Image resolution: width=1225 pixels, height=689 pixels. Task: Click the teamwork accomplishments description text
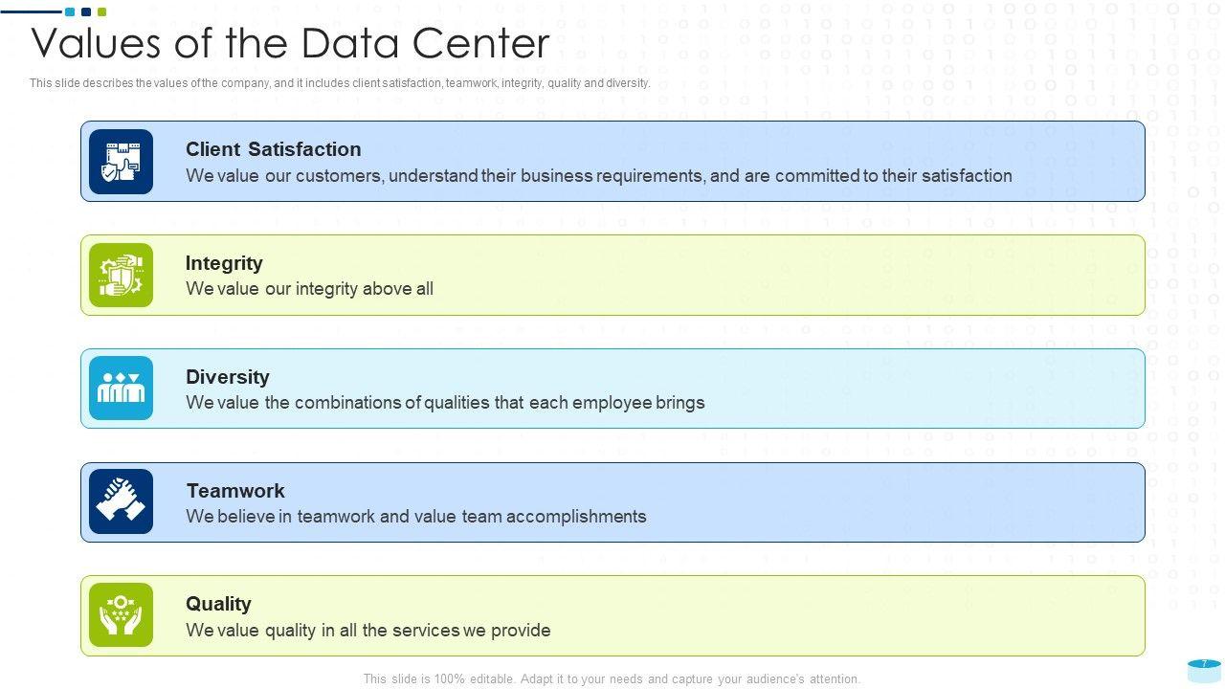[x=416, y=517]
